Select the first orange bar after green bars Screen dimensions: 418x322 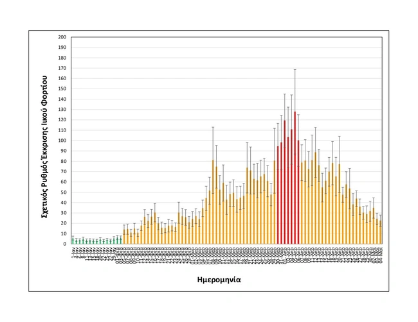tap(124, 237)
